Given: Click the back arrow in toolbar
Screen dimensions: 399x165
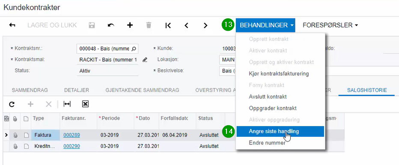Looking at the screenshot, I should pos(12,25).
